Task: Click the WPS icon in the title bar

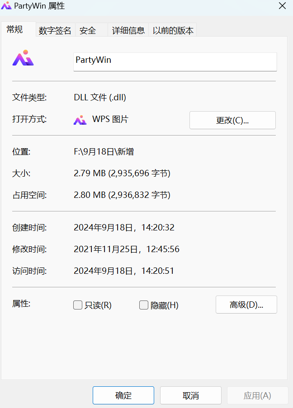Action: (x=6, y=5)
